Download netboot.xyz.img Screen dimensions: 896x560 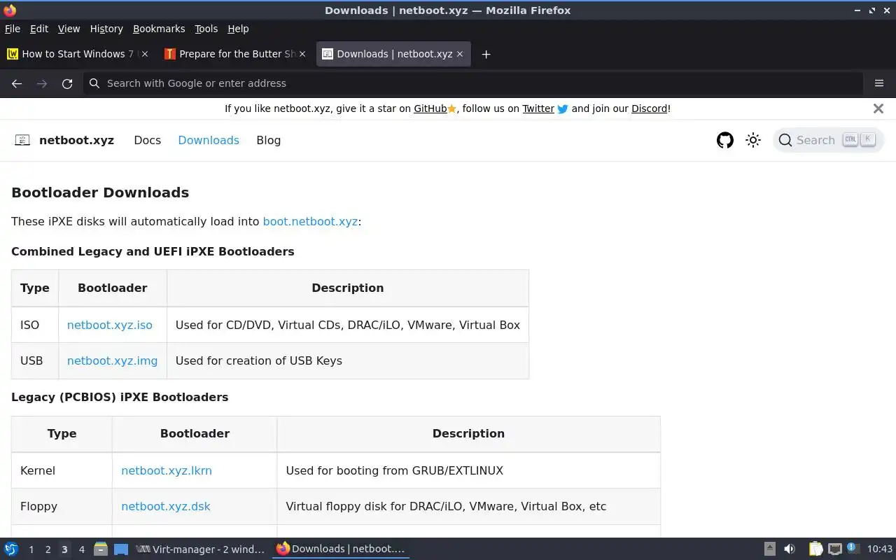tap(112, 360)
